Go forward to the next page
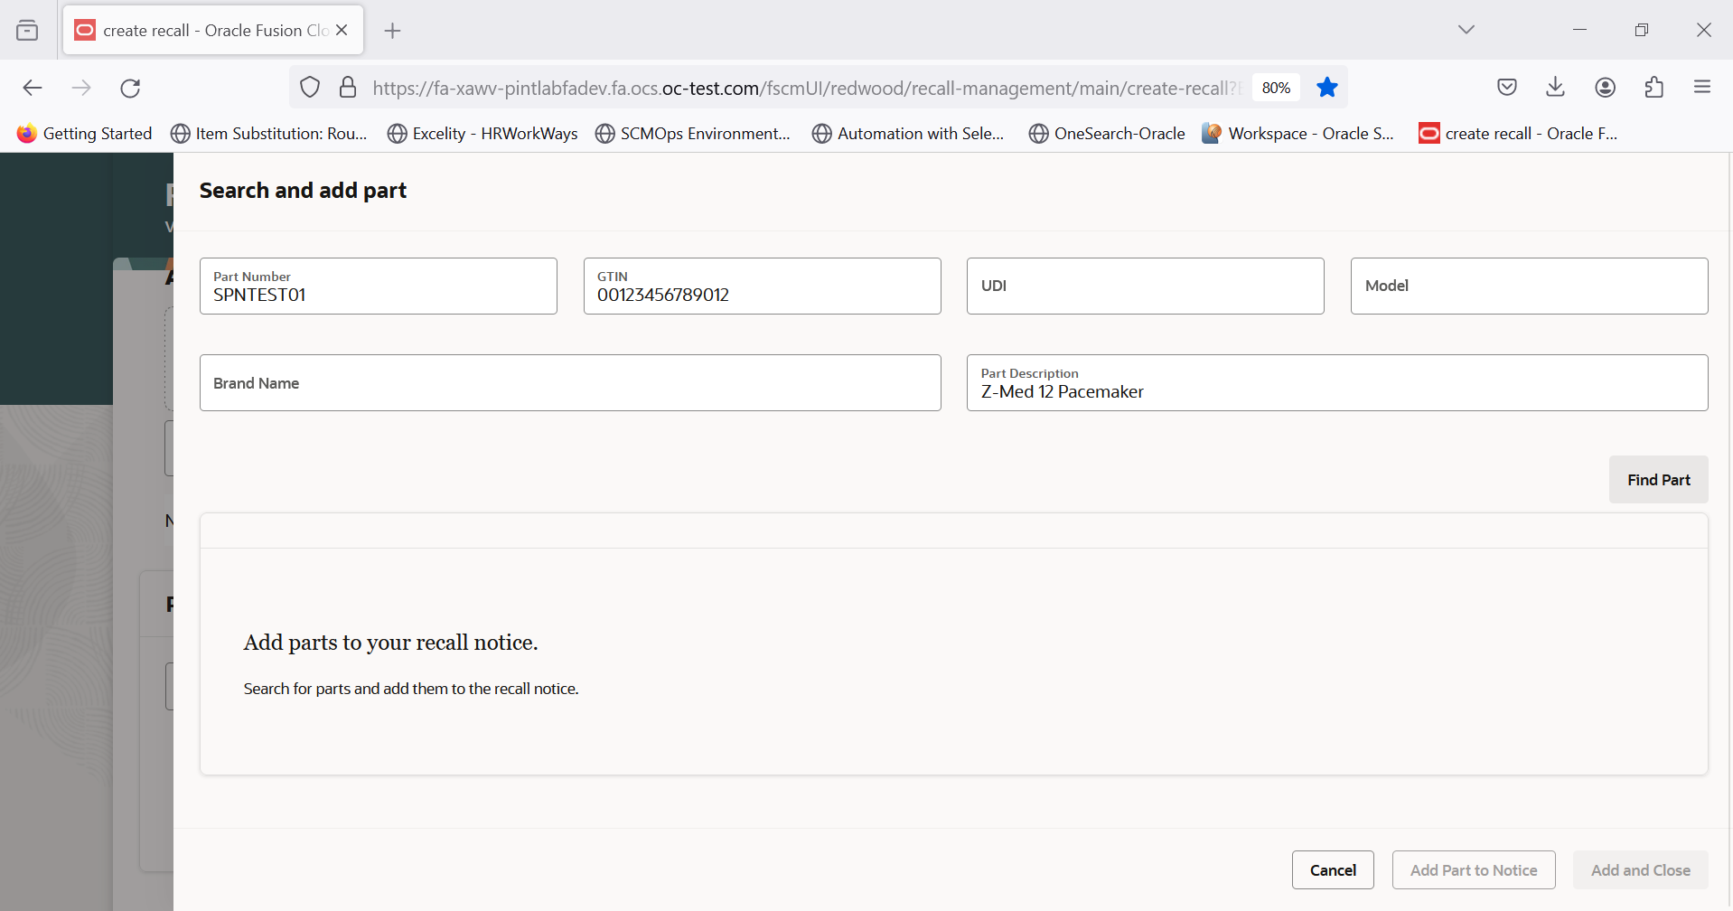Viewport: 1733px width, 911px height. (81, 88)
